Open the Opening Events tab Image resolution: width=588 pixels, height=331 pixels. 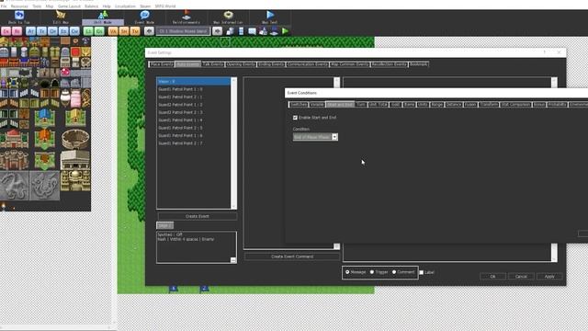point(241,64)
